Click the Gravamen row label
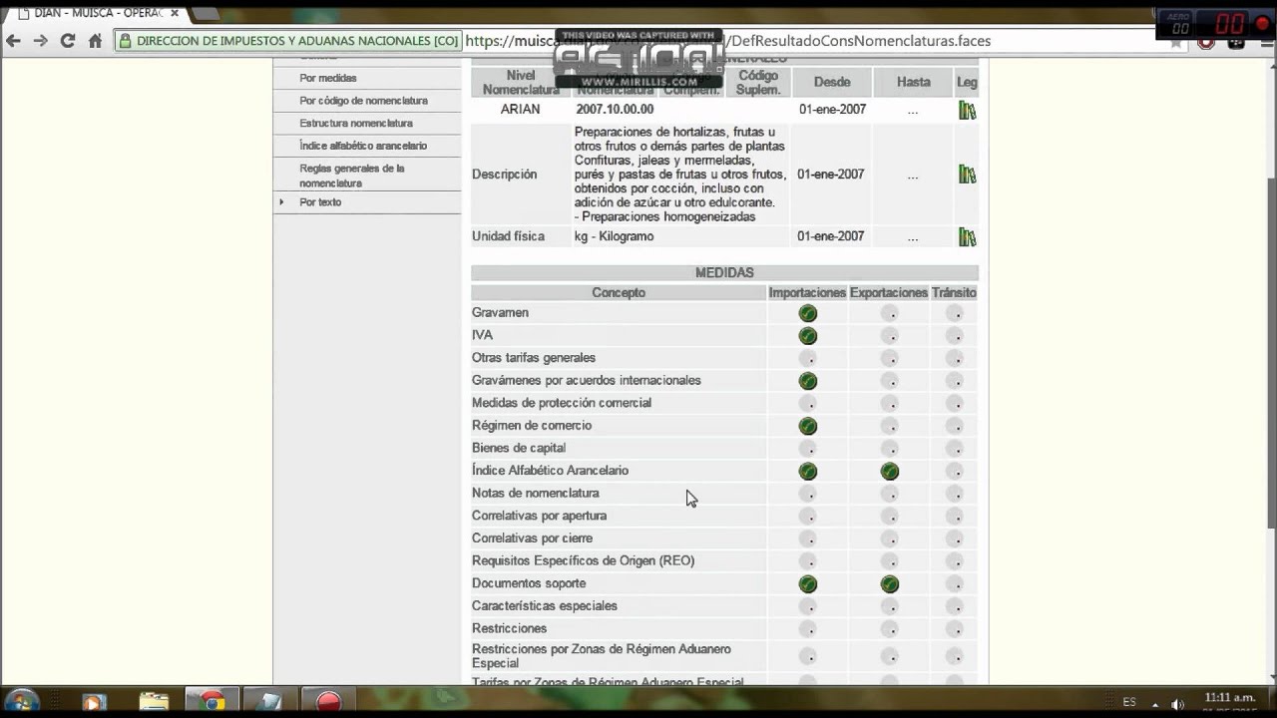This screenshot has width=1277, height=718. (x=500, y=313)
